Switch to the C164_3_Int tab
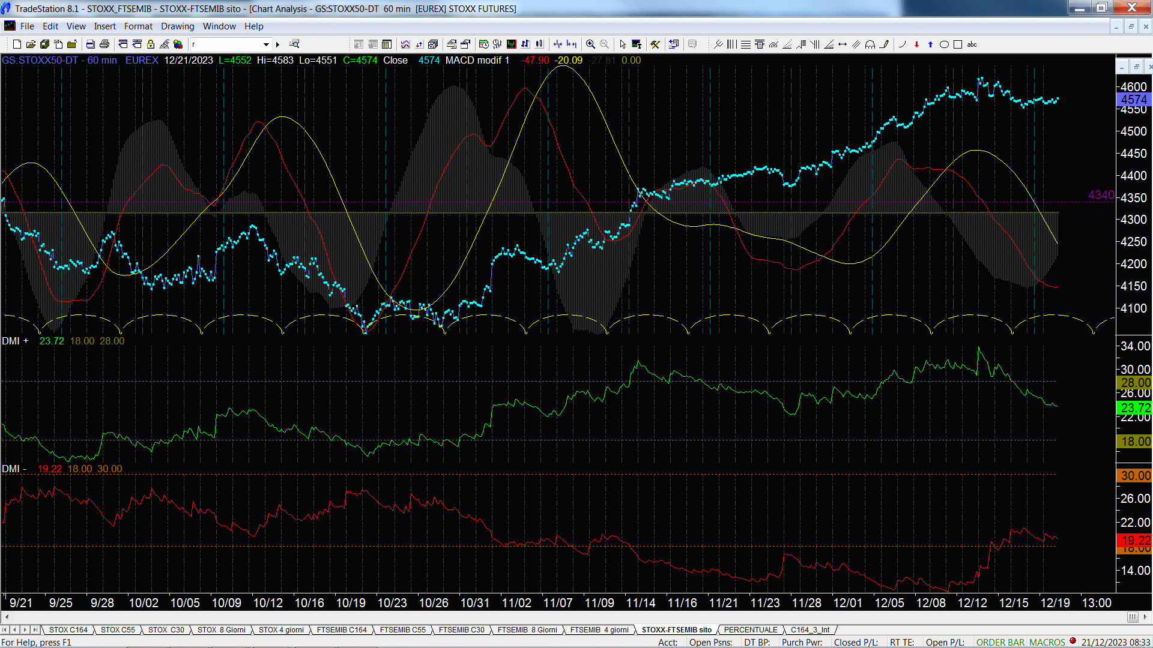The image size is (1153, 648). (810, 630)
